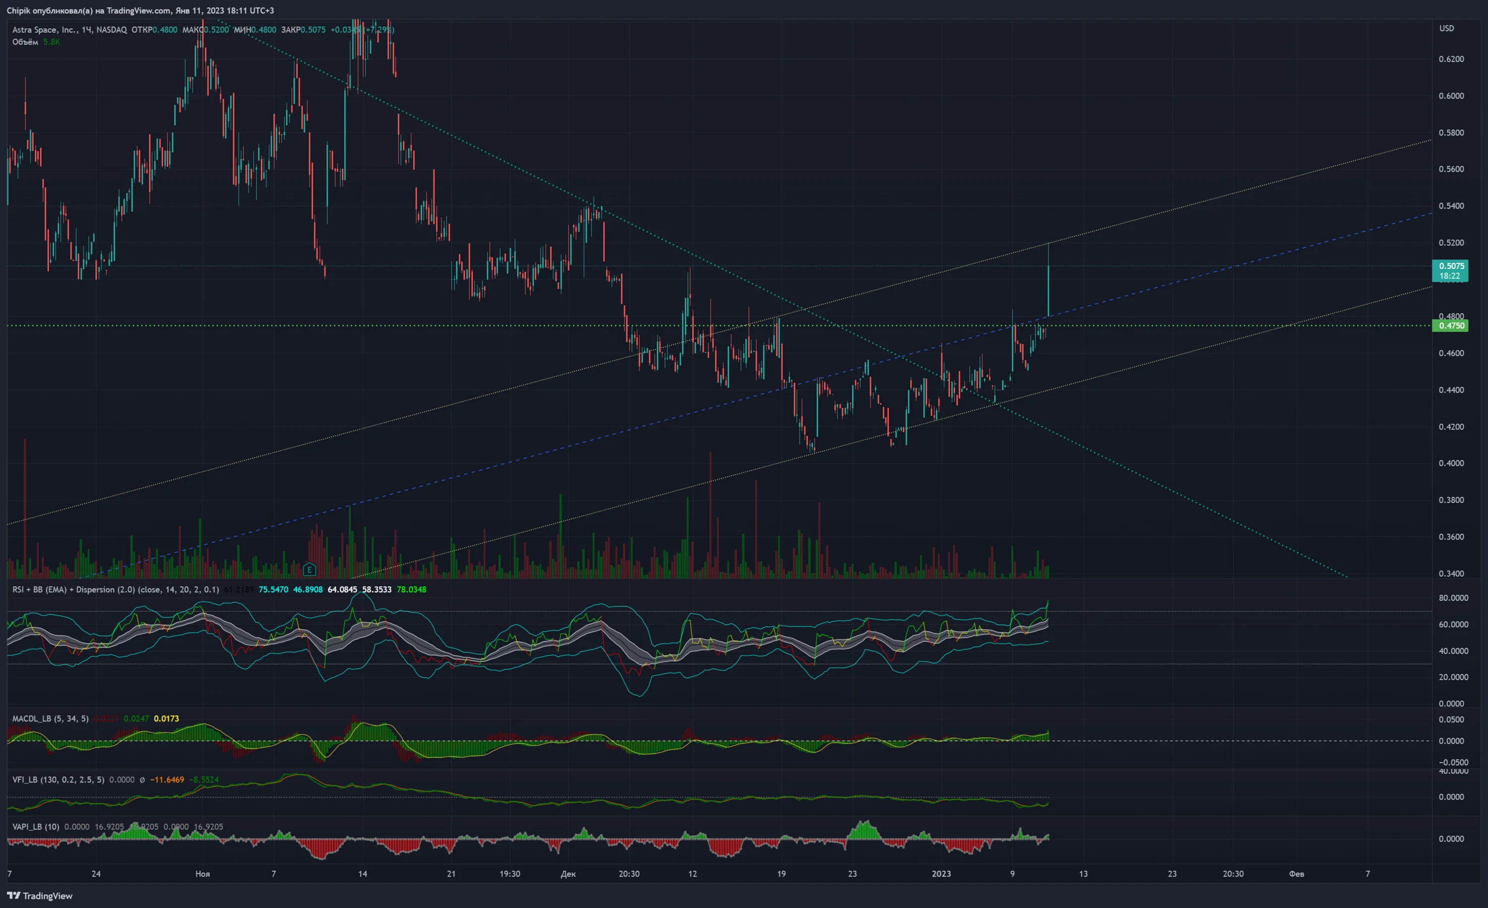Click the 0.5400 price axis label
Screen dimensions: 1488x908
click(1451, 206)
